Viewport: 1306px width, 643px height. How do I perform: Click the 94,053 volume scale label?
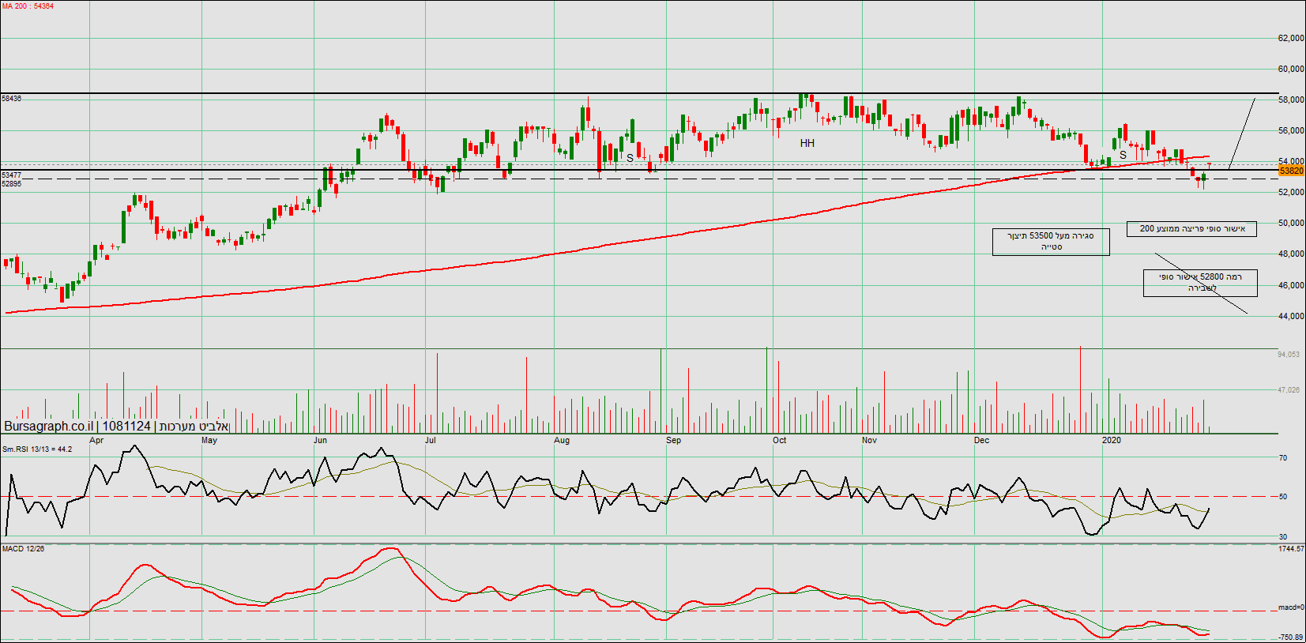1289,355
